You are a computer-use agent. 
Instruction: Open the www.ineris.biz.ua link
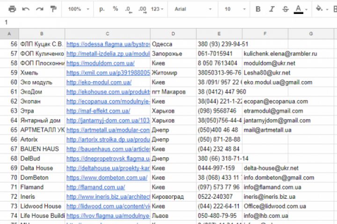(x=108, y=197)
